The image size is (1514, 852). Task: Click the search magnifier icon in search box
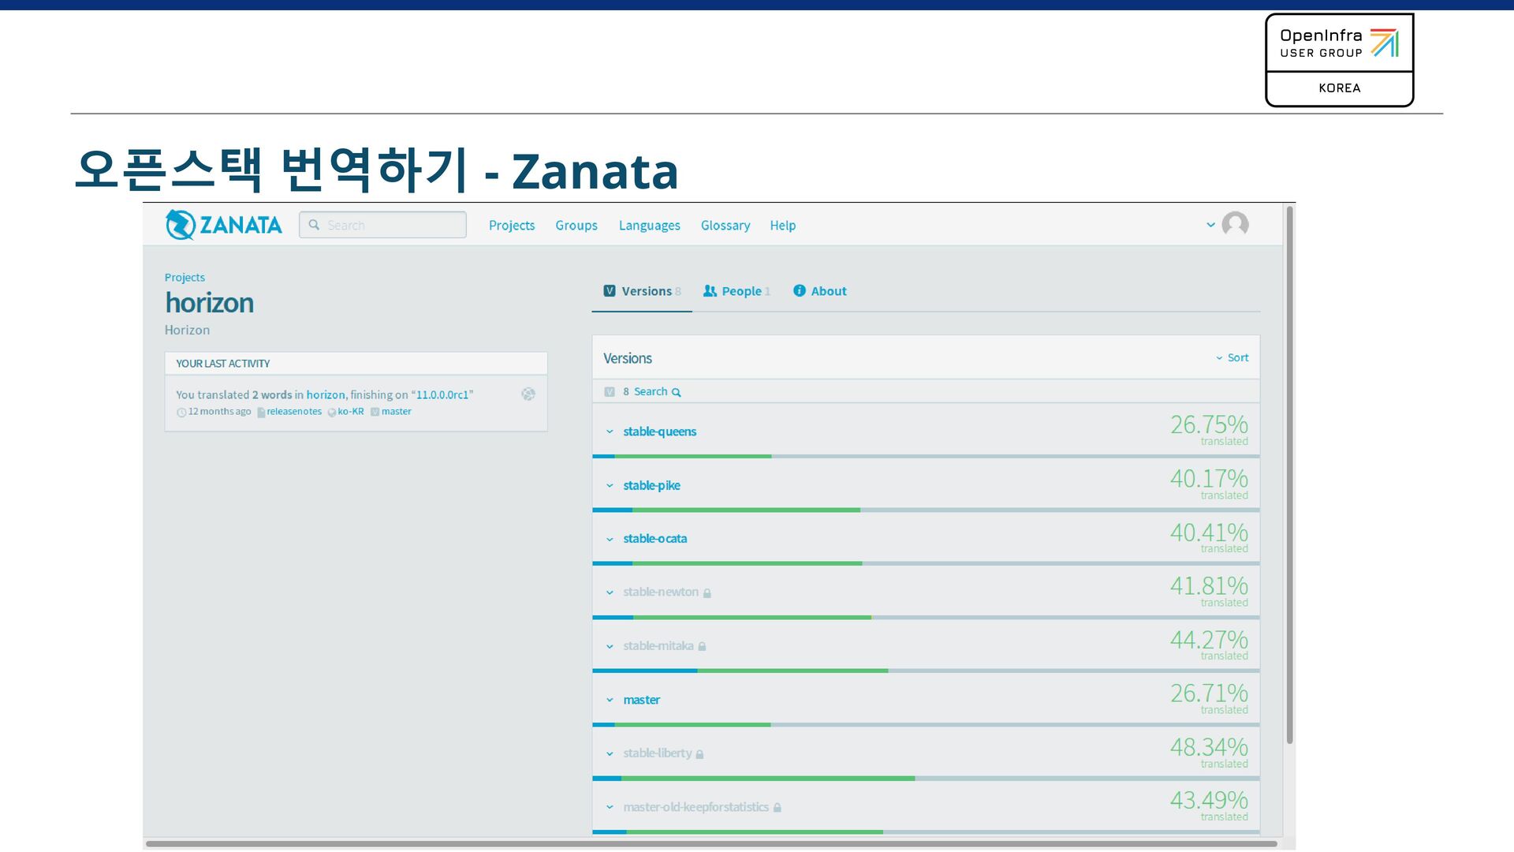pos(314,225)
